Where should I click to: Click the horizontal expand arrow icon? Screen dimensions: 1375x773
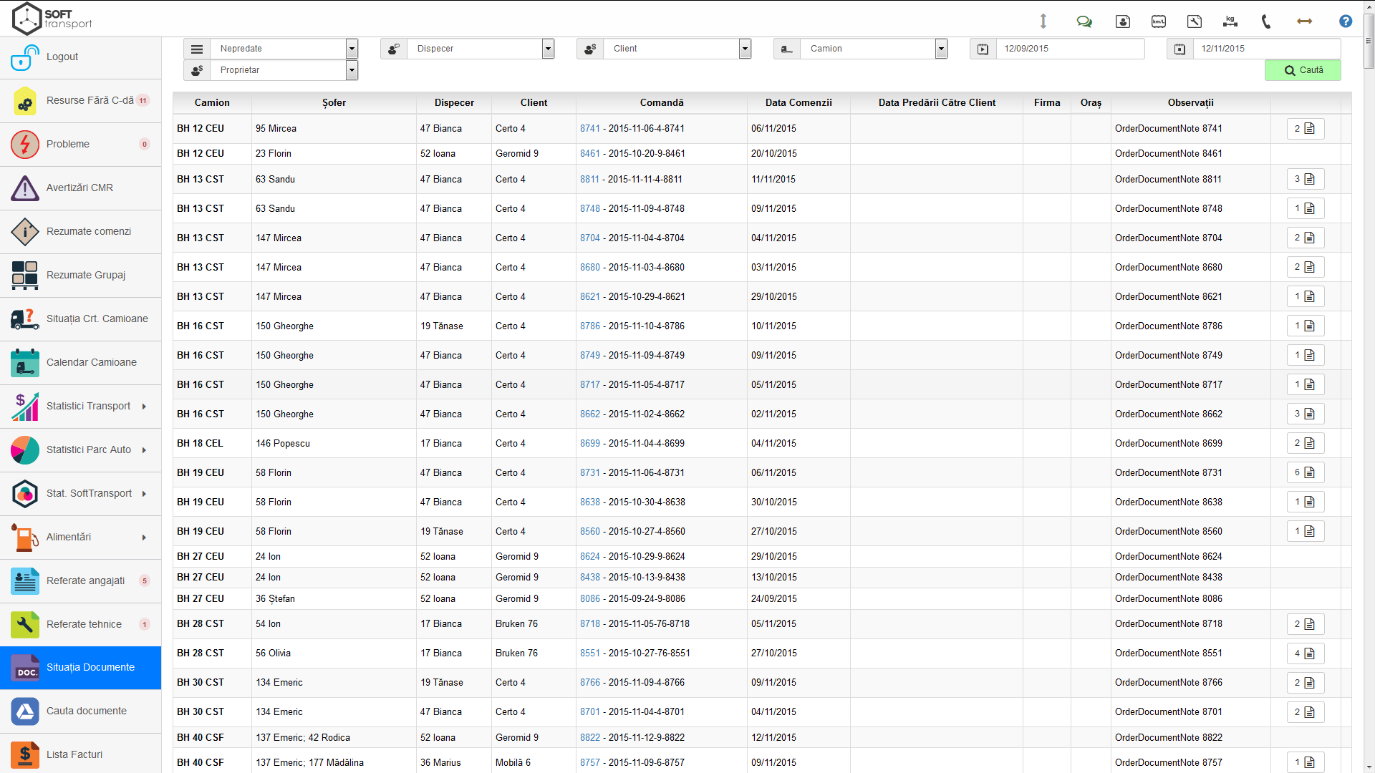point(1305,21)
